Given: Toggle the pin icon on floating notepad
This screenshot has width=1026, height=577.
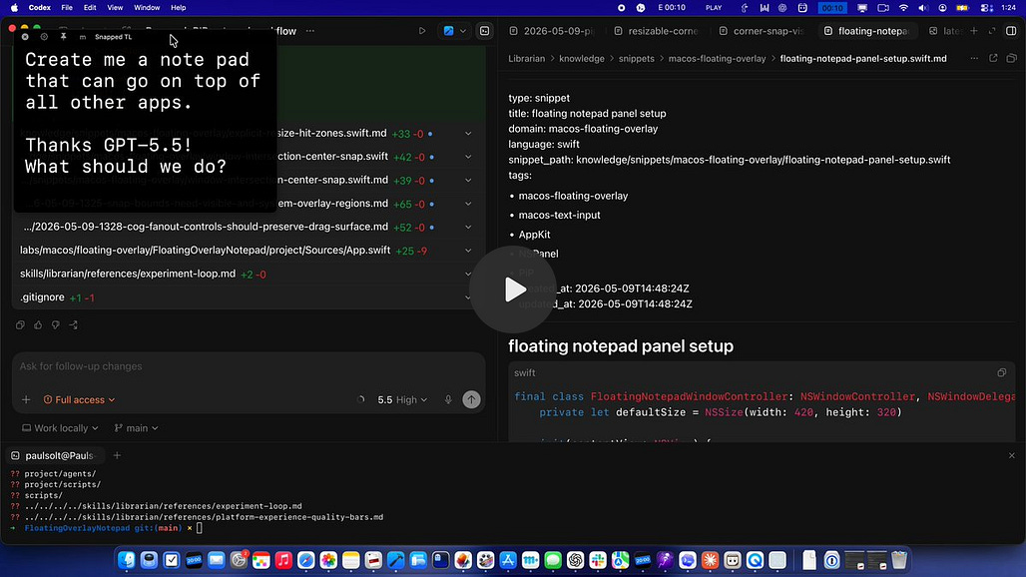Looking at the screenshot, I should (x=64, y=37).
